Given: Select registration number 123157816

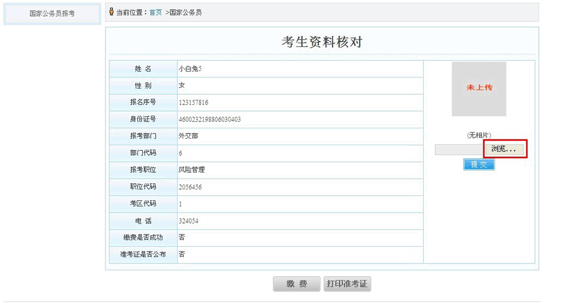Looking at the screenshot, I should click(194, 103).
